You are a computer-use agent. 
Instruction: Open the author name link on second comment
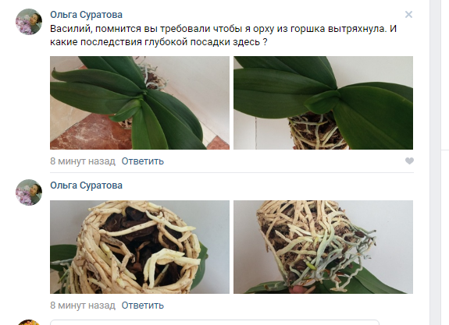(86, 185)
